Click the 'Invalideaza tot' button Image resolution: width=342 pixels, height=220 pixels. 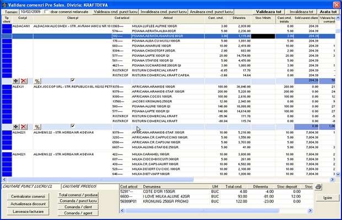click(301, 12)
